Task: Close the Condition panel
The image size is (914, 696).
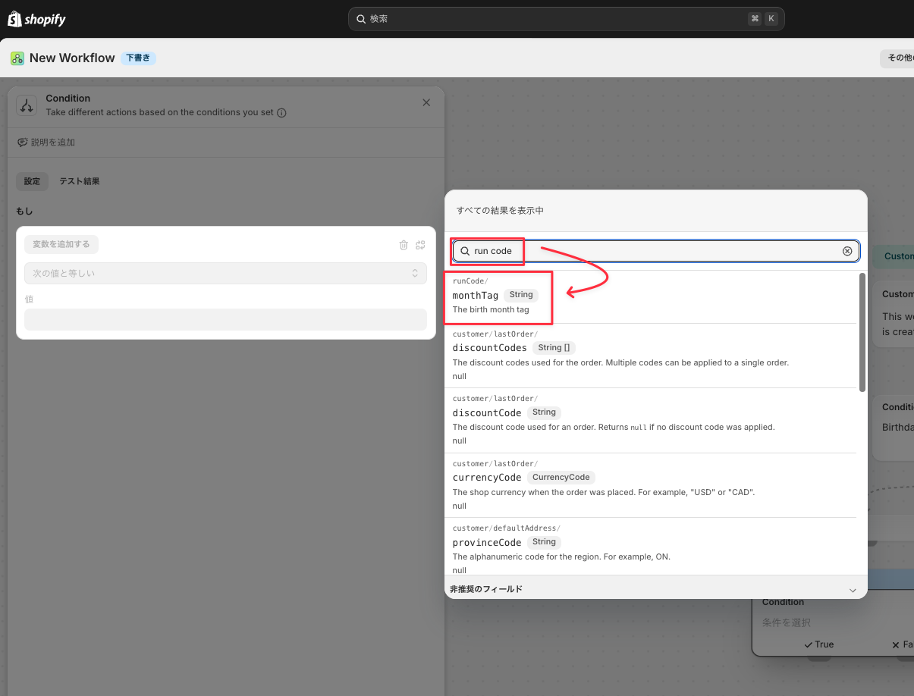Action: (x=426, y=102)
